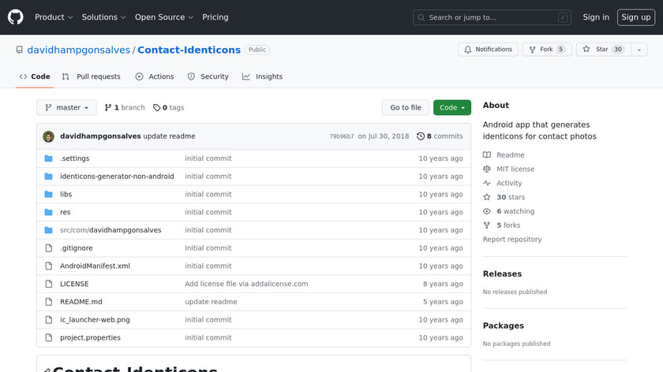Click the Star count 30 badge
The height and width of the screenshot is (372, 663).
[618, 50]
